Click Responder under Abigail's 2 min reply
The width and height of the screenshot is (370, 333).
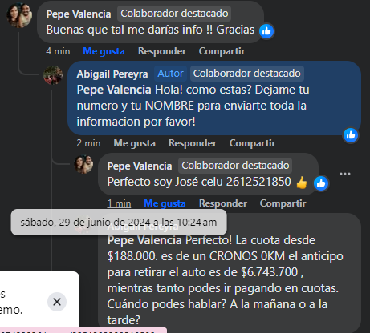click(x=193, y=143)
